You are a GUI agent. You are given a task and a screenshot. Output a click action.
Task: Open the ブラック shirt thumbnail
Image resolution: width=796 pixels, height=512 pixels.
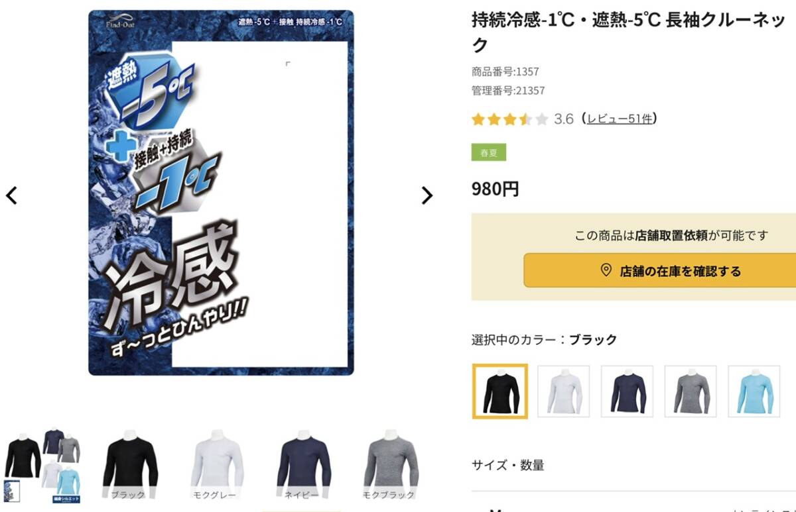tap(130, 466)
